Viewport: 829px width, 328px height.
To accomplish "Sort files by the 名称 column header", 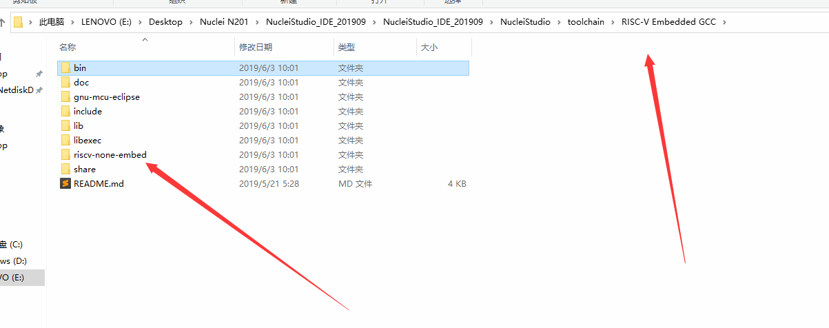I will pos(68,47).
